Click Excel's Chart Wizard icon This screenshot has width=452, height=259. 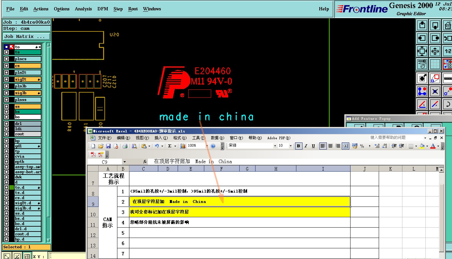click(x=183, y=146)
